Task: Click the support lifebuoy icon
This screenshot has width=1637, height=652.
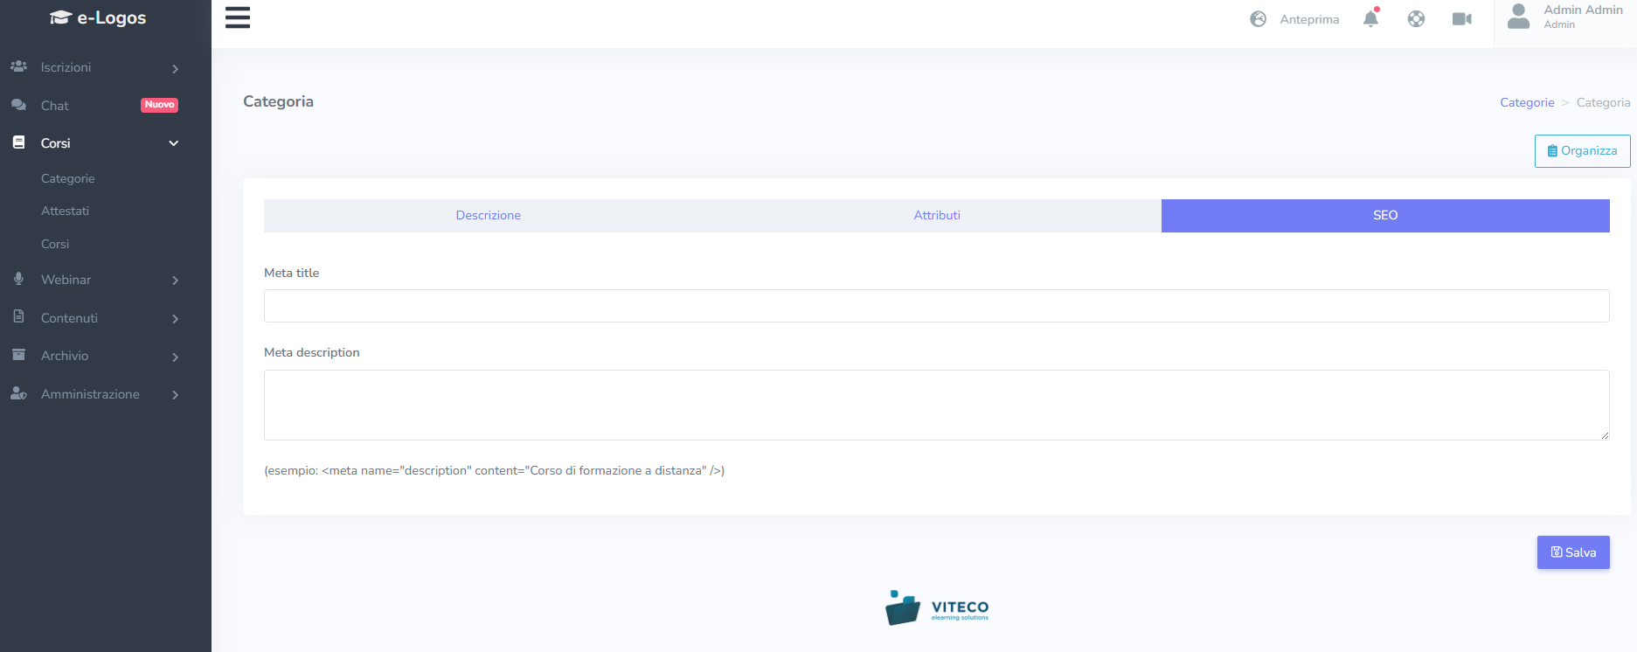Action: pos(1416,18)
